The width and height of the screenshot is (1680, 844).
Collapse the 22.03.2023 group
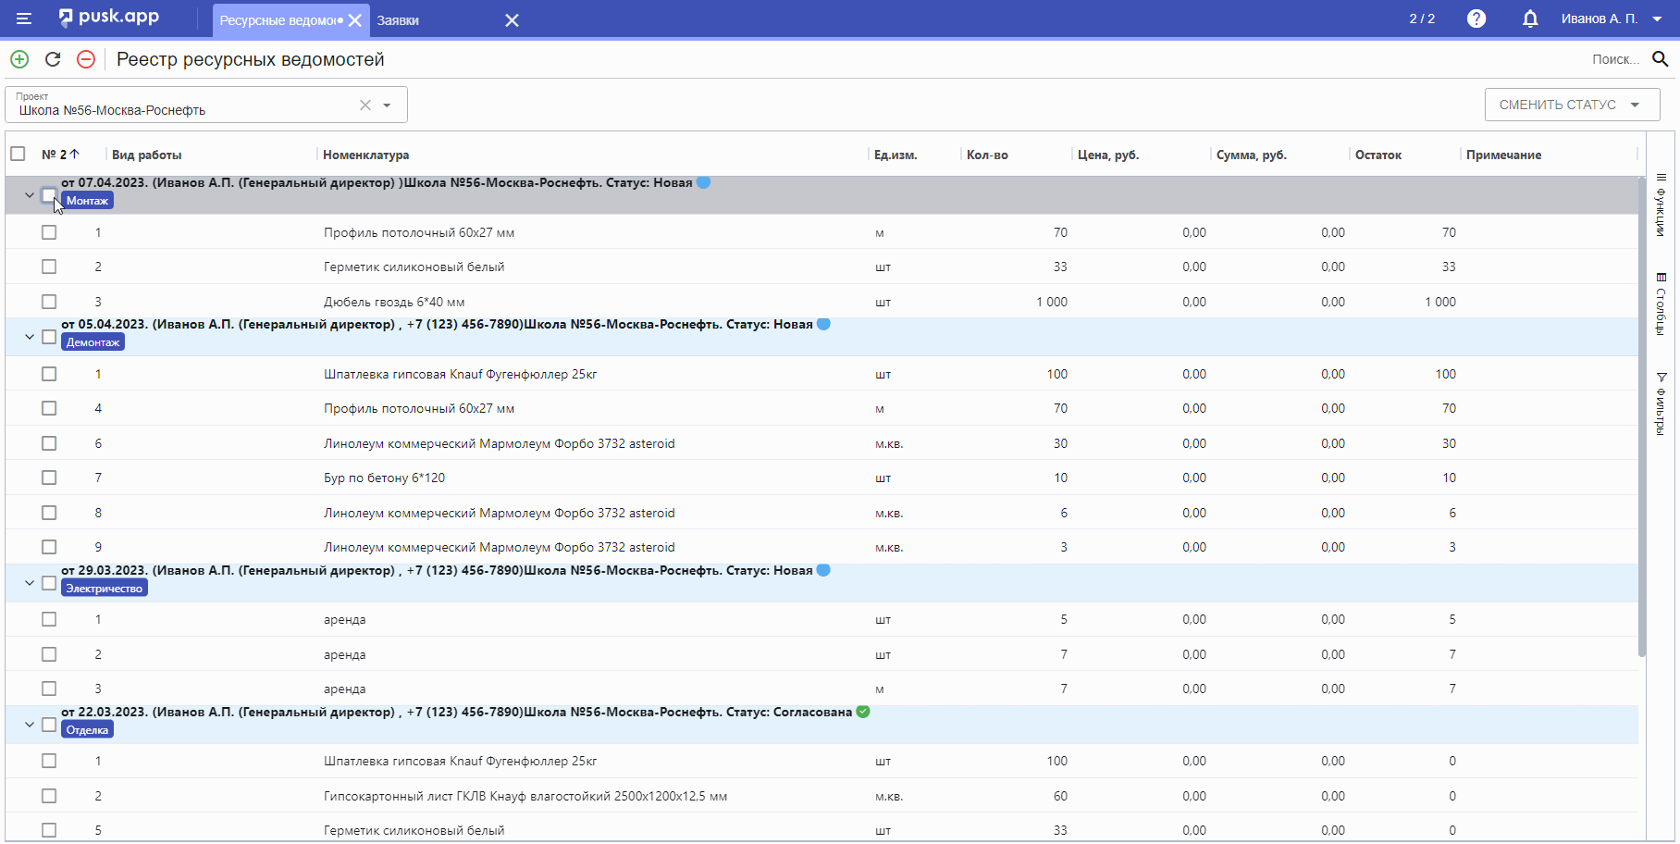click(29, 725)
